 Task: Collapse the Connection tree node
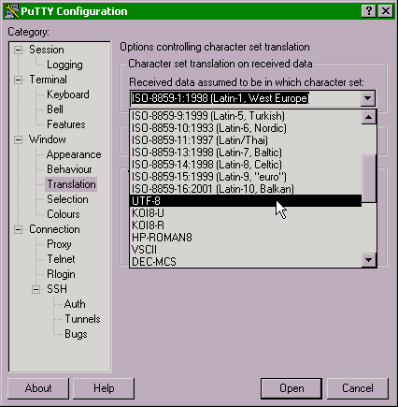click(x=19, y=229)
